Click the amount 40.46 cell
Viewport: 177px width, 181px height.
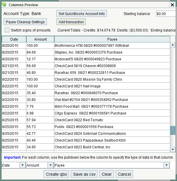(x=40, y=140)
